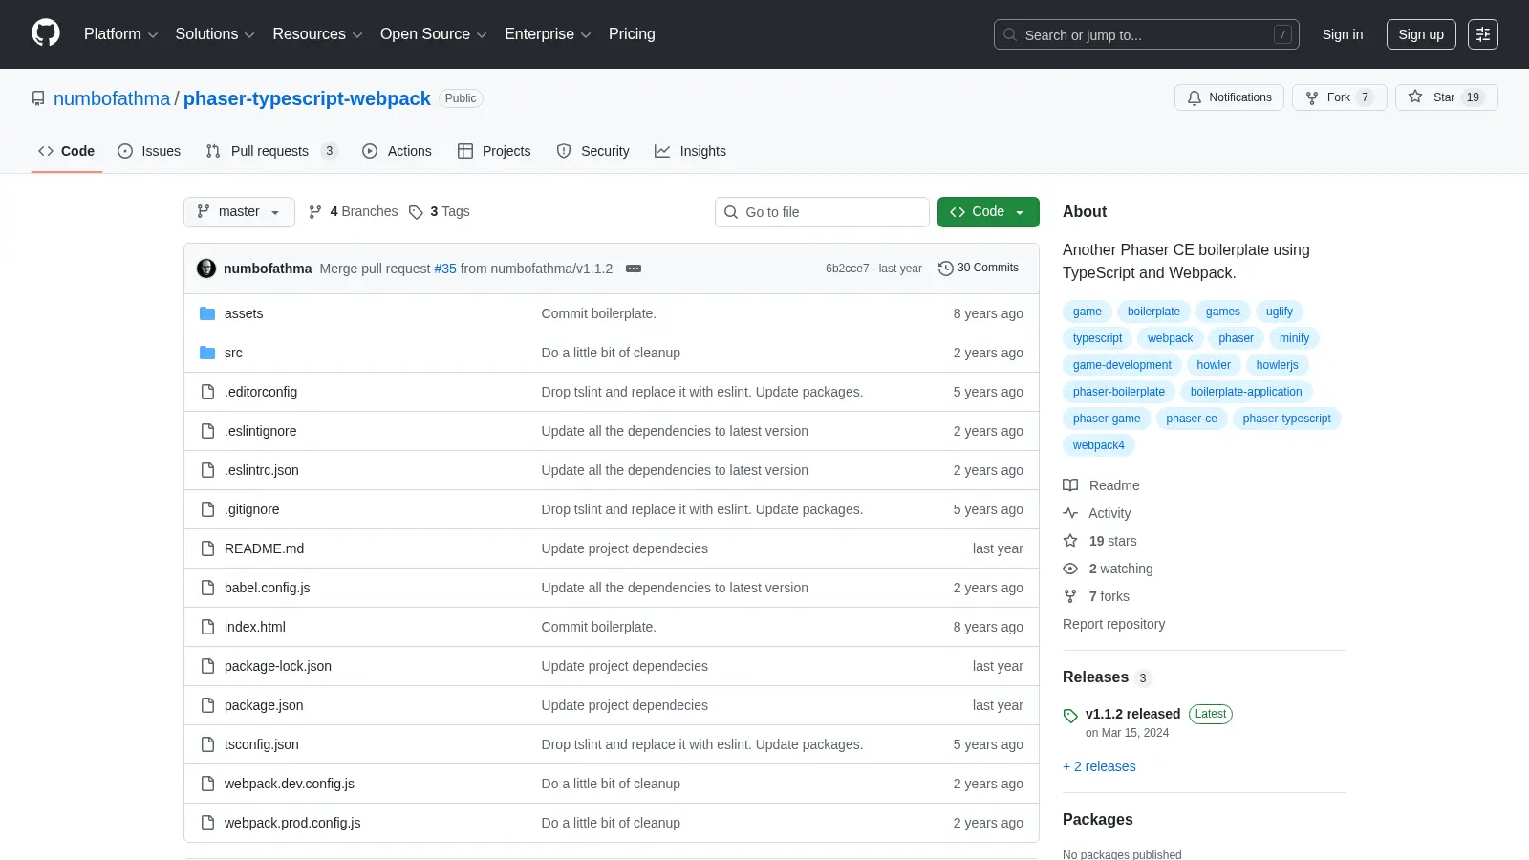Open the src folder icon
This screenshot has height=860, width=1529.
point(207,353)
